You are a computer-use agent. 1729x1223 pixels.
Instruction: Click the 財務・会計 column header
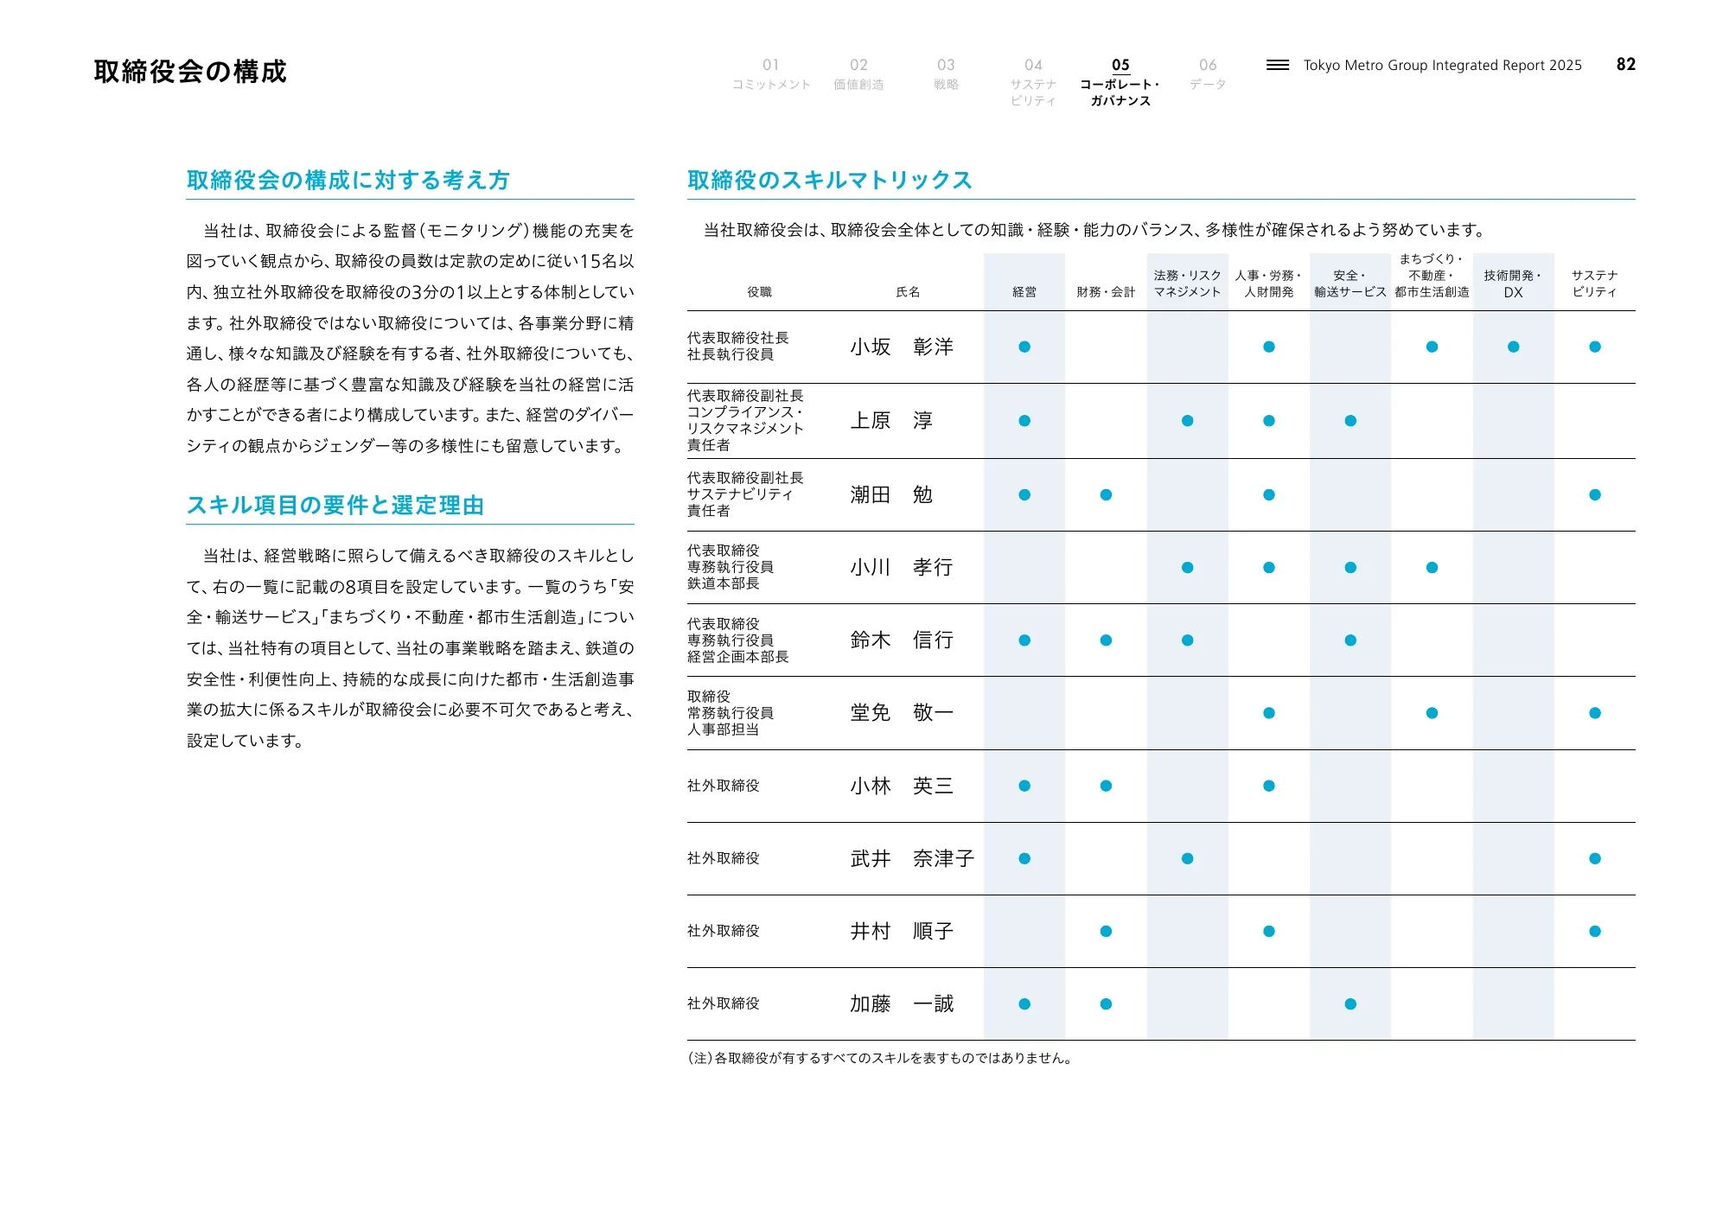click(x=1106, y=292)
